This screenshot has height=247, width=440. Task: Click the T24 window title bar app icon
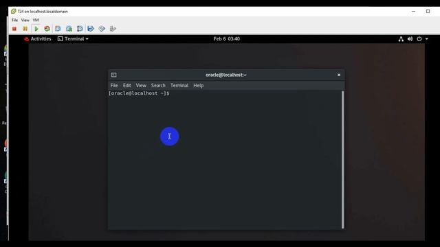[x=14, y=12]
